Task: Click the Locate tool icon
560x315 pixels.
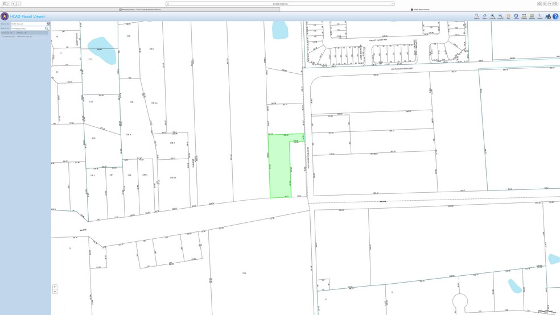Action: point(516,16)
